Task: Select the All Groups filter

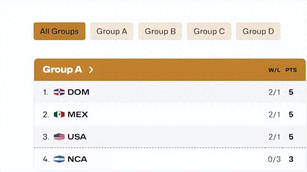Action: [x=59, y=31]
